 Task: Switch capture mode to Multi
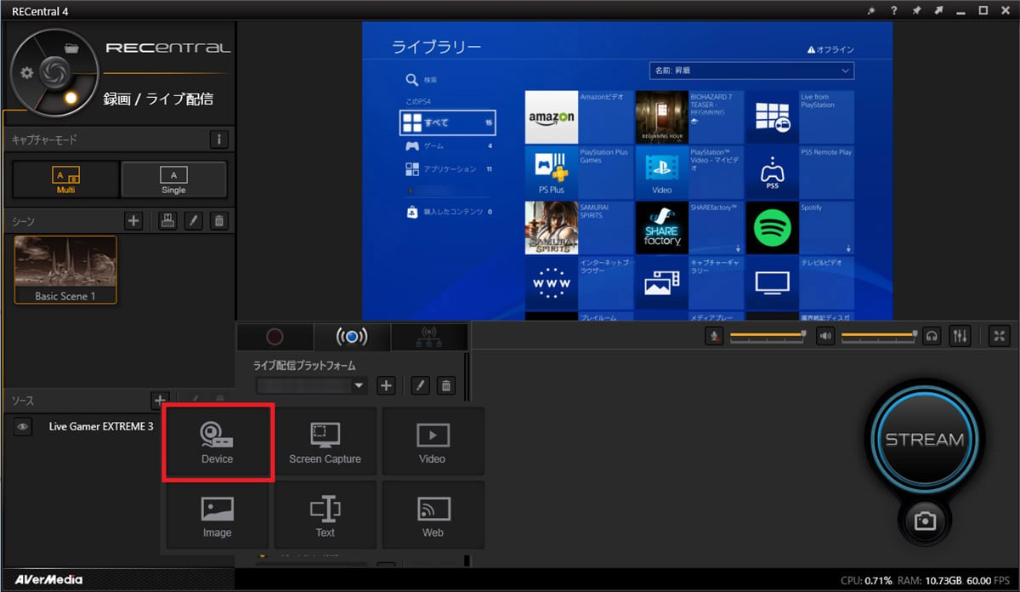pos(65,179)
